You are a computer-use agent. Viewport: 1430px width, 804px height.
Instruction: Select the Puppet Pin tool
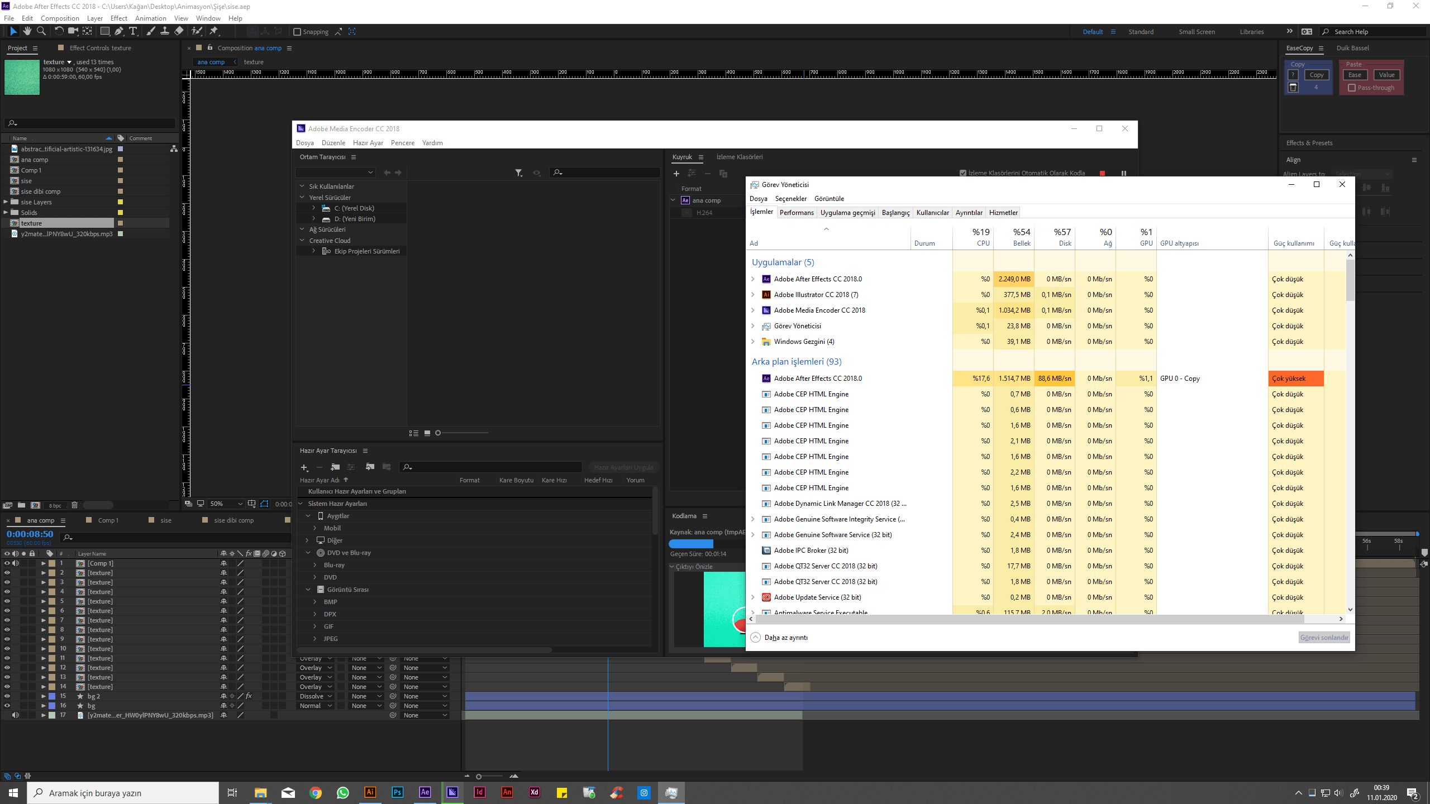(x=214, y=31)
